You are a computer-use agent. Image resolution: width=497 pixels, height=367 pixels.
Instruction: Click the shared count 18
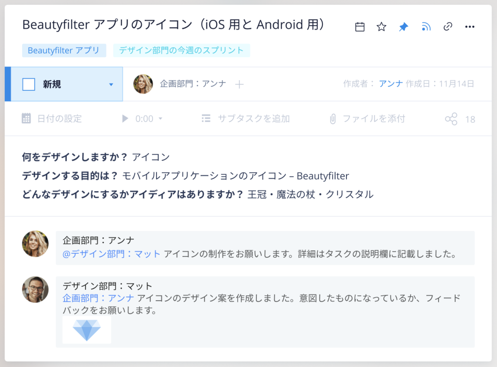470,119
